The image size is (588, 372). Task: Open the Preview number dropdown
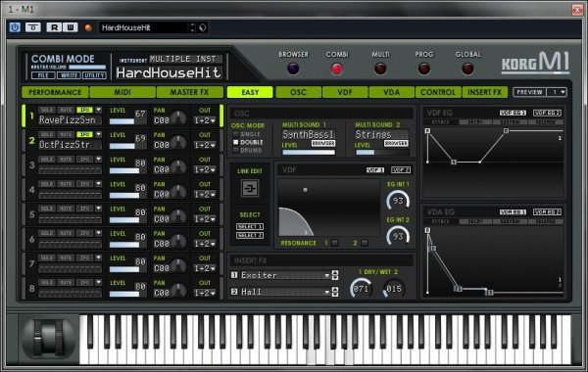click(x=557, y=92)
